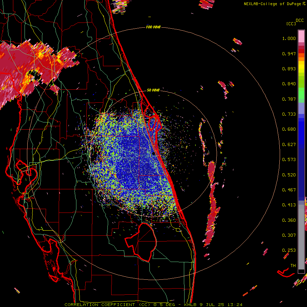Click the 0.413 scale value
This screenshot has width=307, height=307.
(x=289, y=205)
